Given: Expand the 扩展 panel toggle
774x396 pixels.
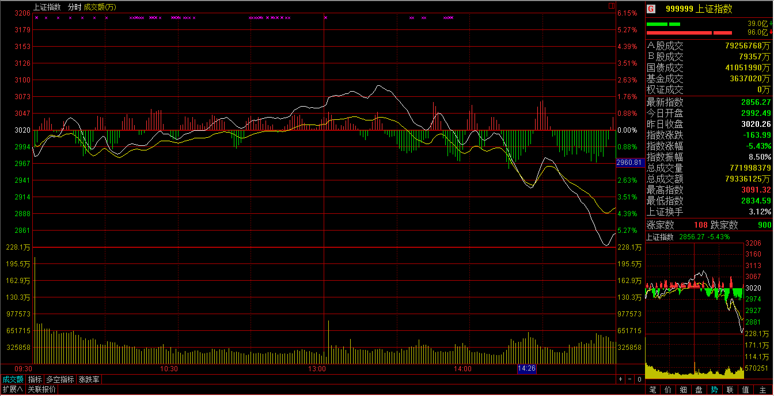Looking at the screenshot, I should 12,389.
